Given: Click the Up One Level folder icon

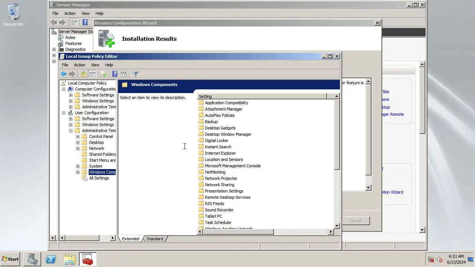Looking at the screenshot, I should [83, 74].
